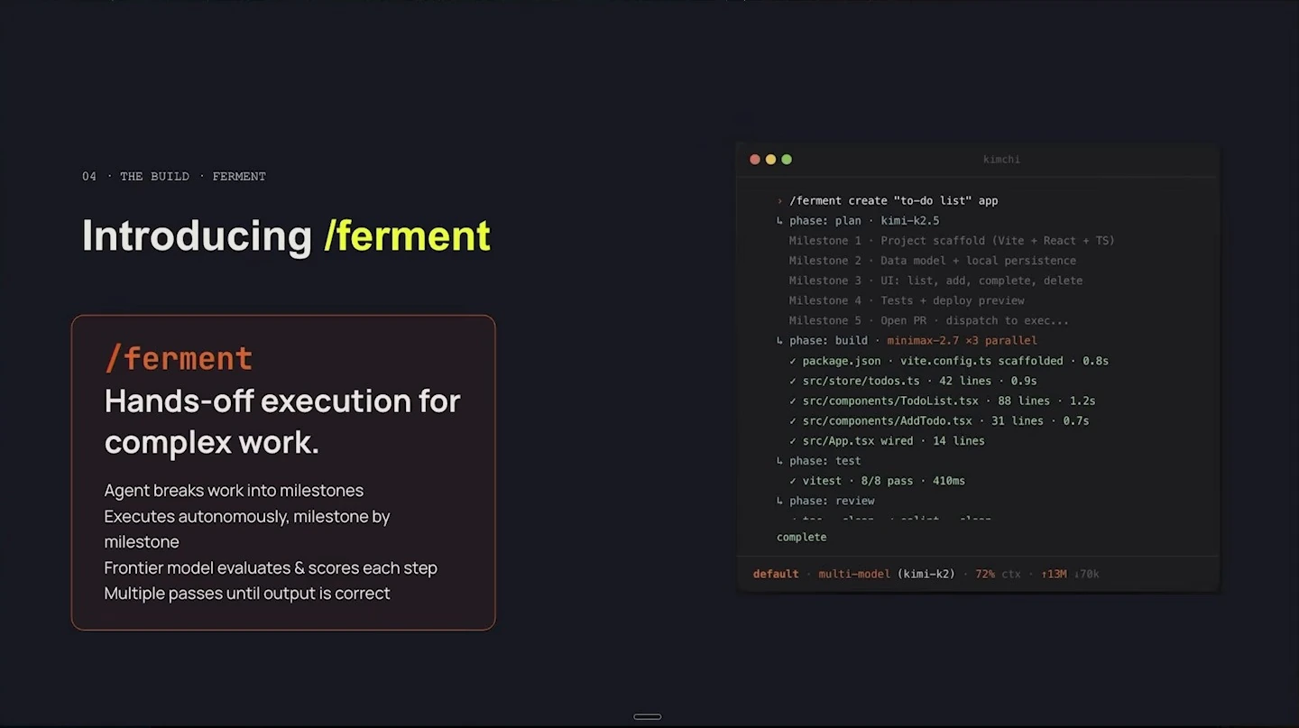Image resolution: width=1299 pixels, height=728 pixels.
Task: Click the "↑13M ↓70k" token counter
Action: [1069, 574]
